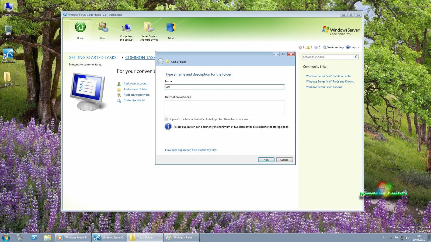The image size is (431, 242).
Task: Click the warning alerts triangle icon
Action: [x=308, y=47]
